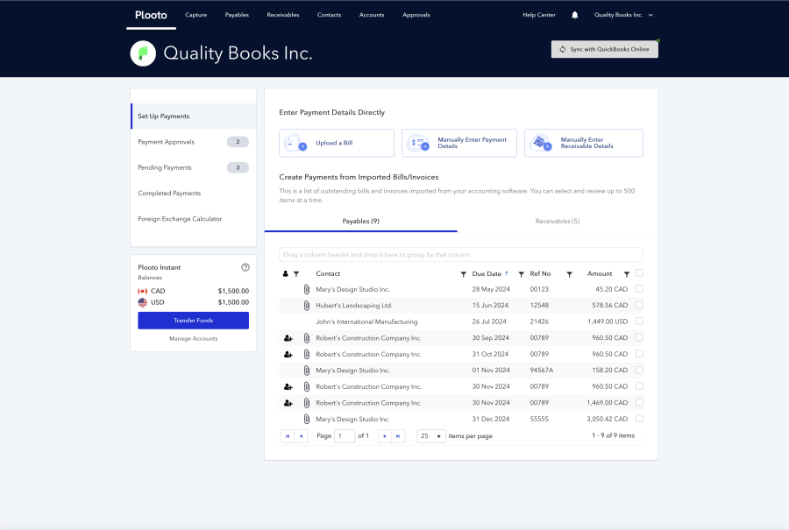Open Payment Approvals in the sidebar

click(194, 142)
